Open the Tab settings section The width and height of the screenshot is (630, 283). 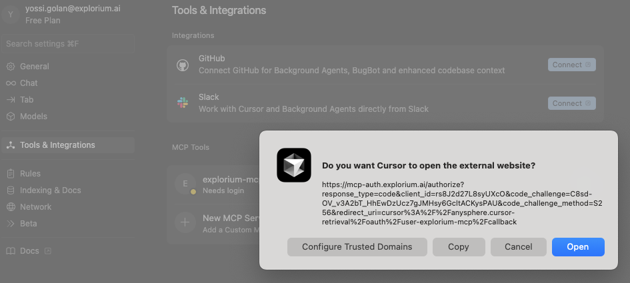[67, 100]
